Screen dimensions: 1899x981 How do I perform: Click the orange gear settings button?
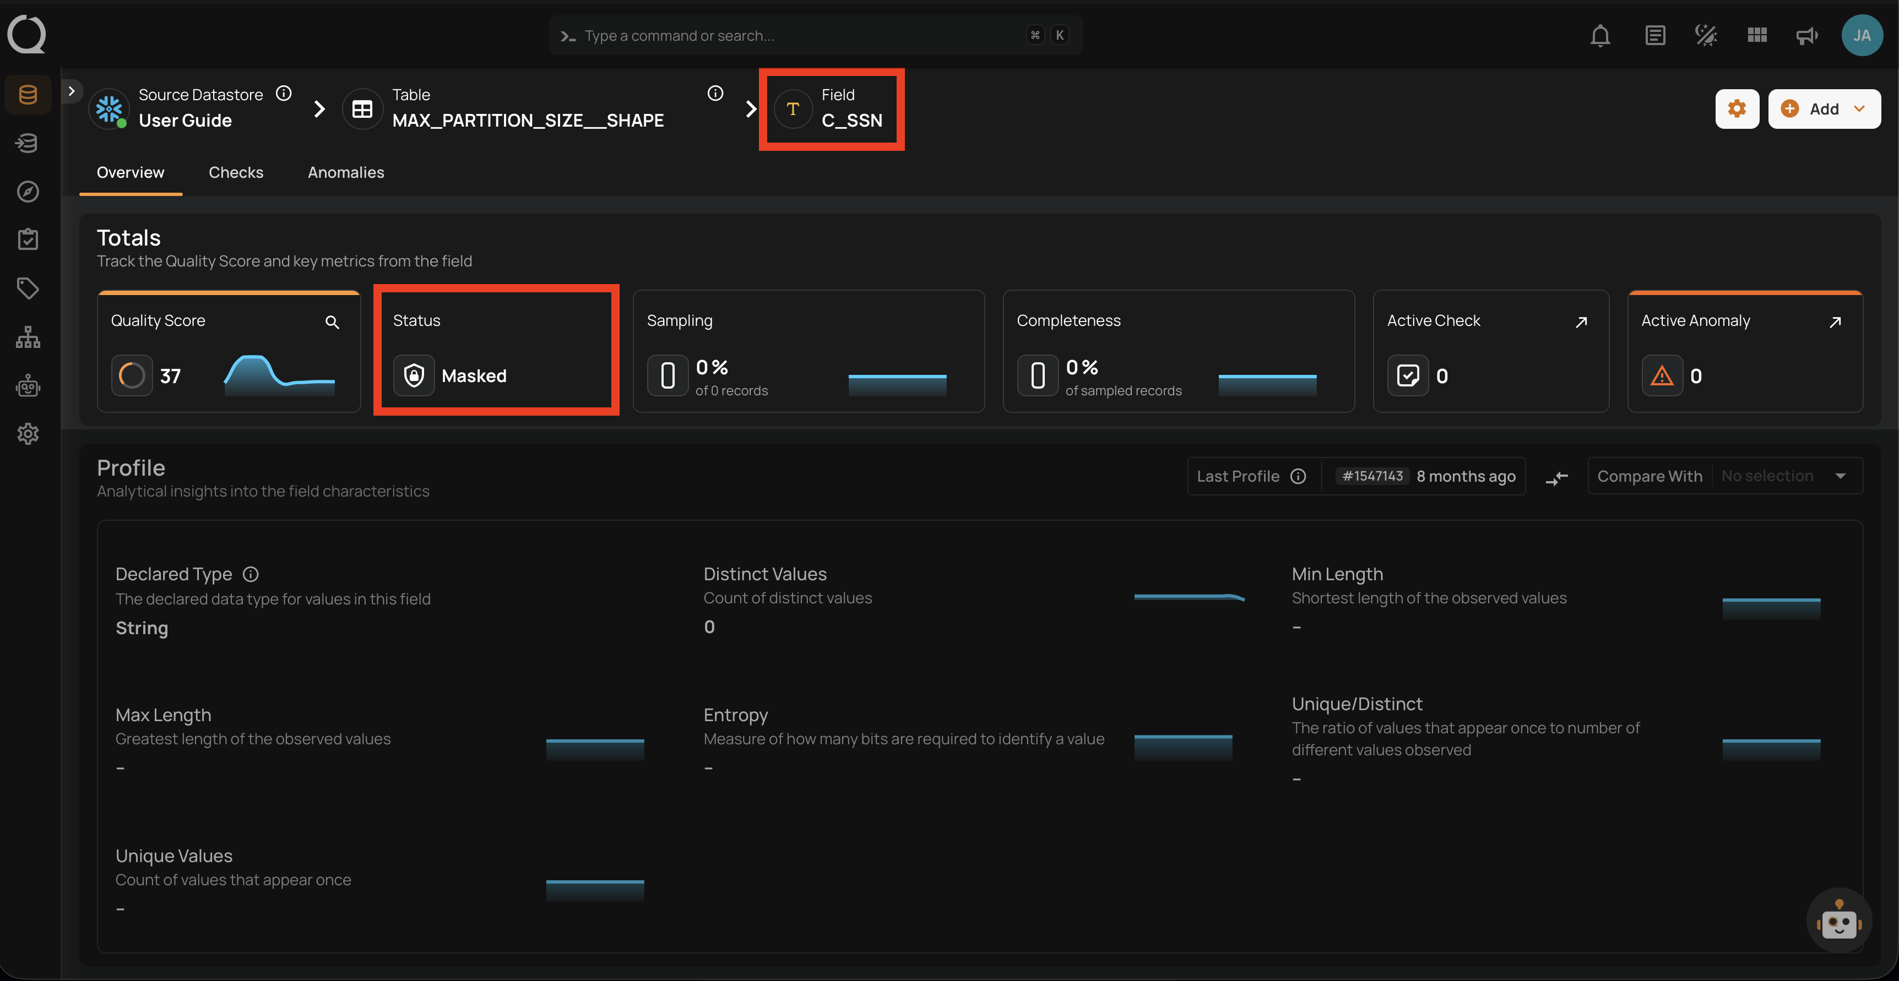1737,109
